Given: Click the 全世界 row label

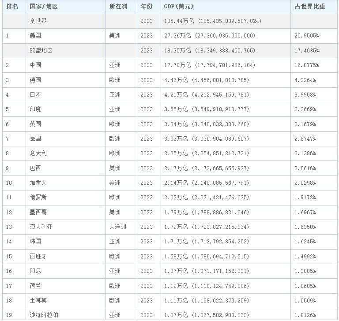Looking at the screenshot, I should 38,21.
